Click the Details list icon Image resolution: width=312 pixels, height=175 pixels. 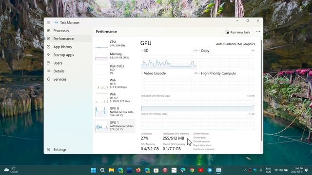49,71
